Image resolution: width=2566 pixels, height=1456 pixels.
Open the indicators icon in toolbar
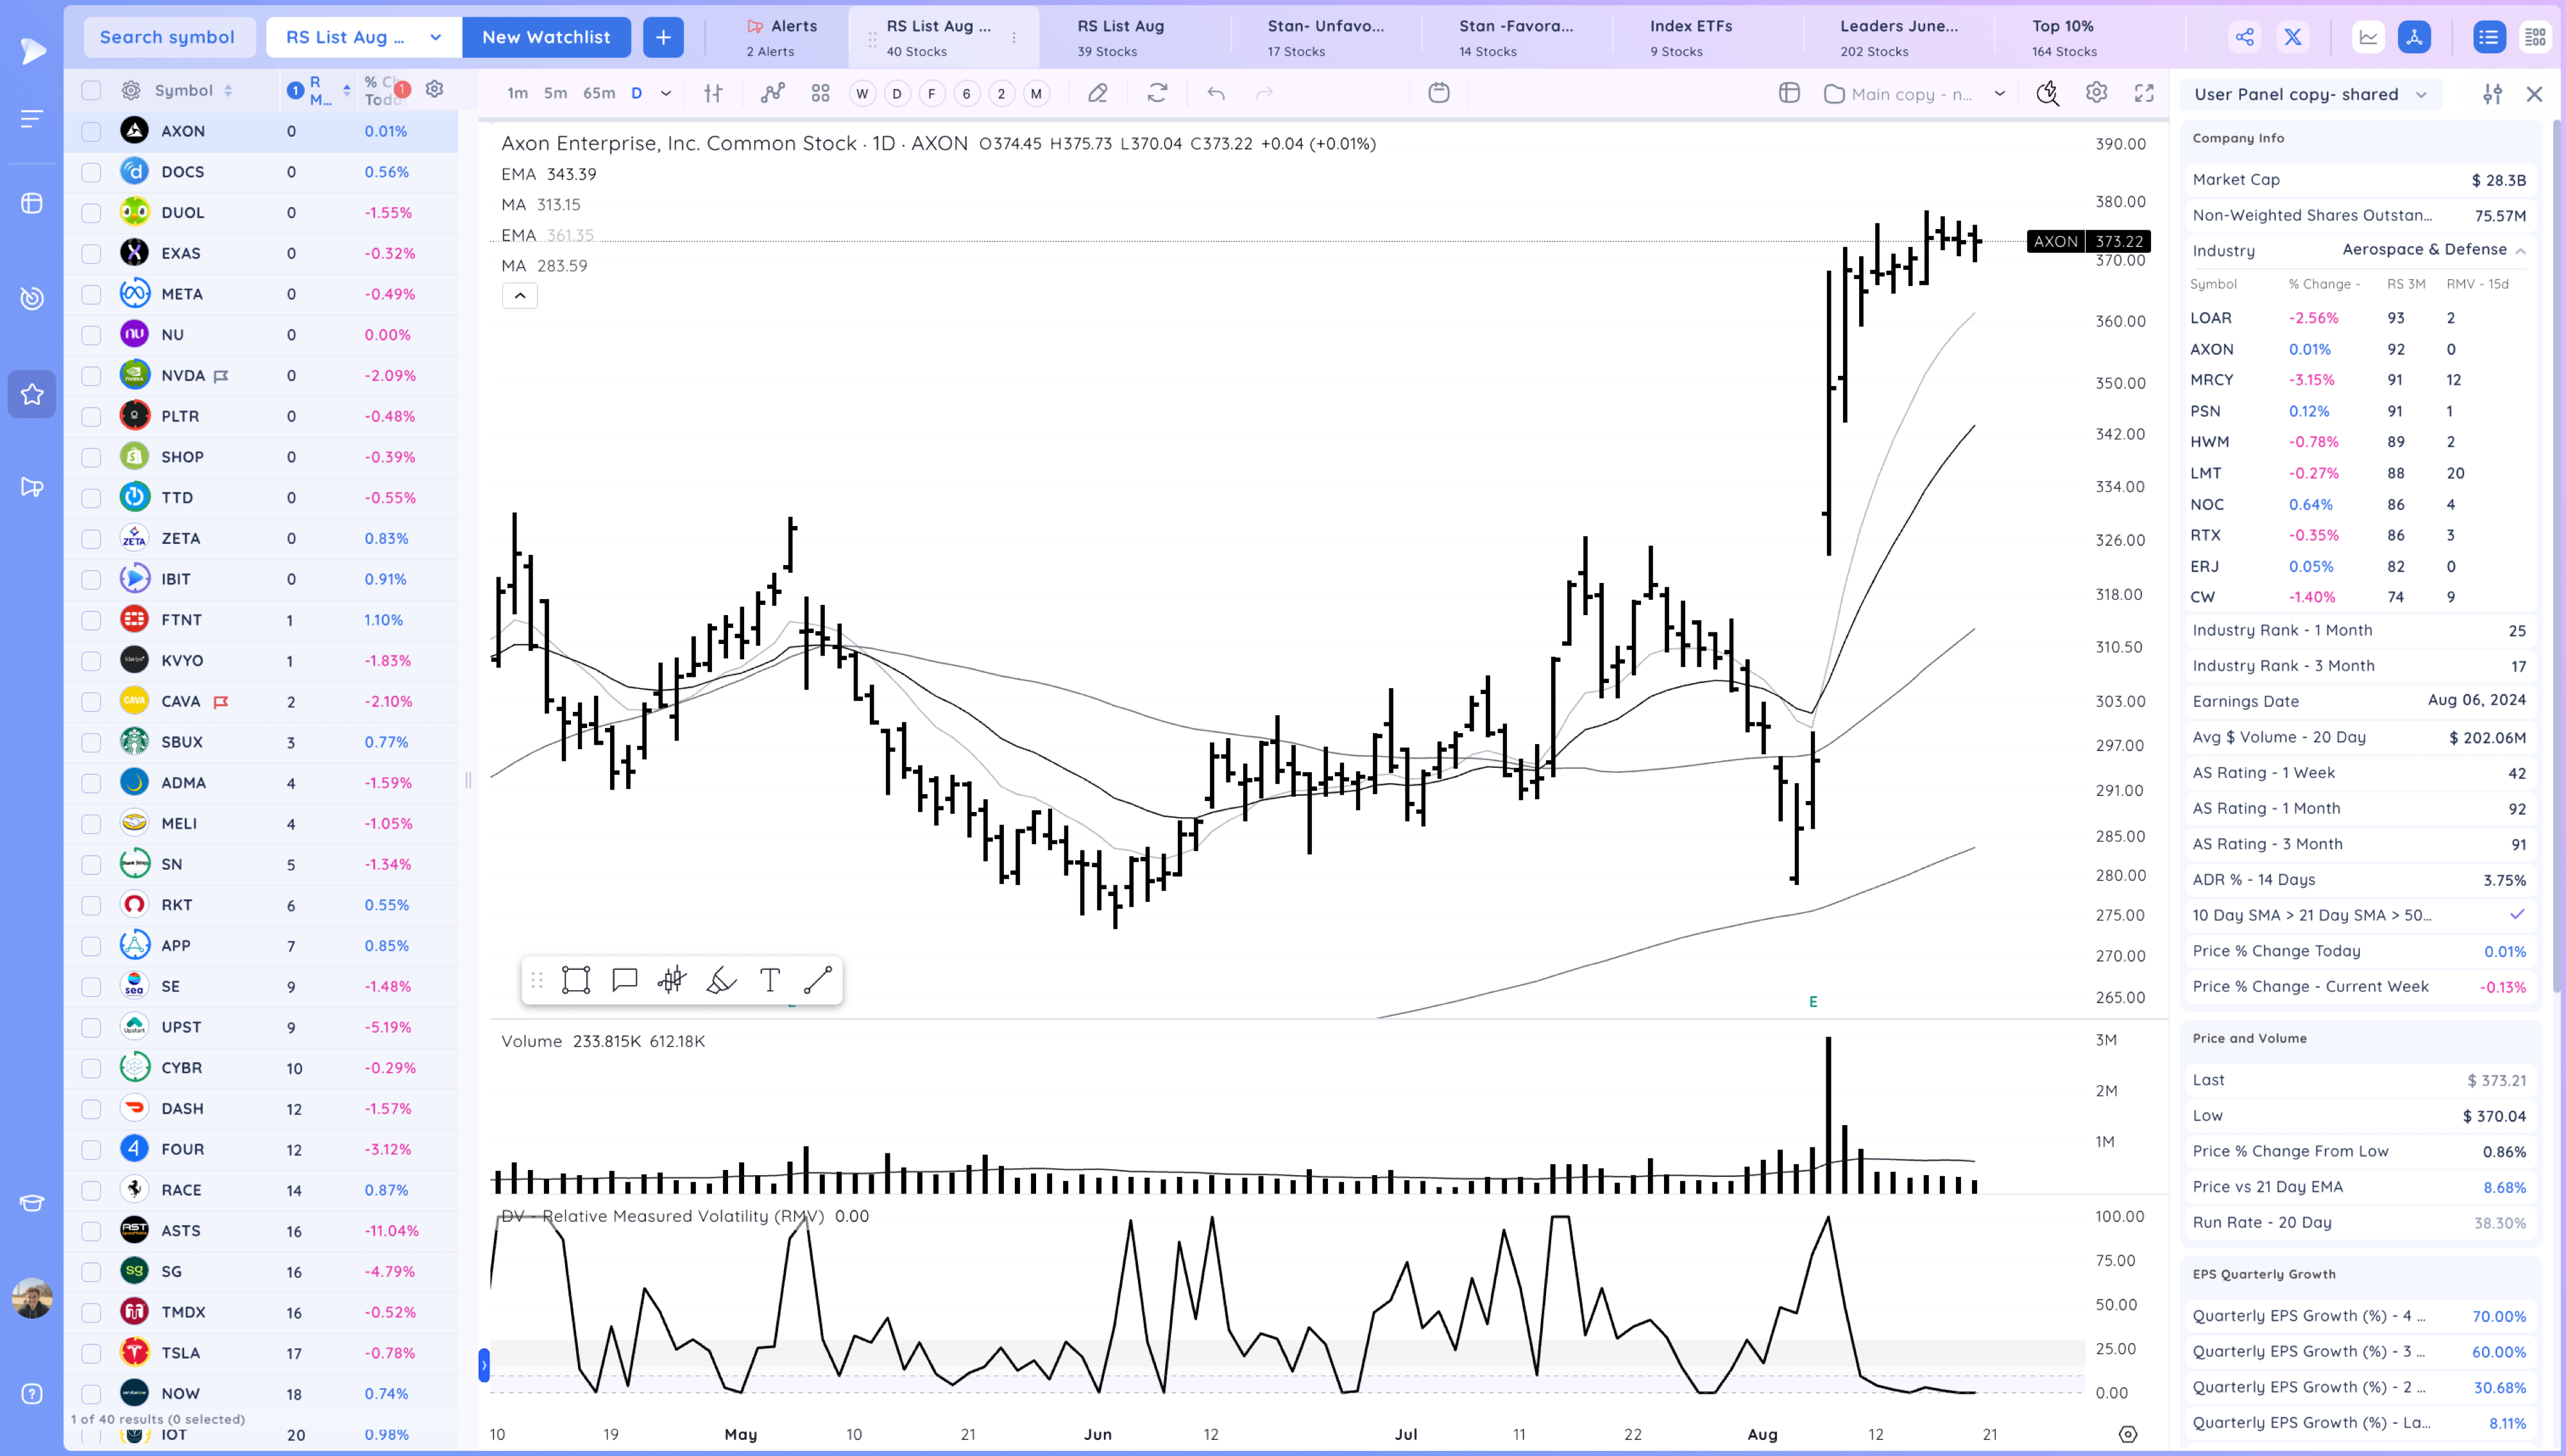(x=772, y=93)
